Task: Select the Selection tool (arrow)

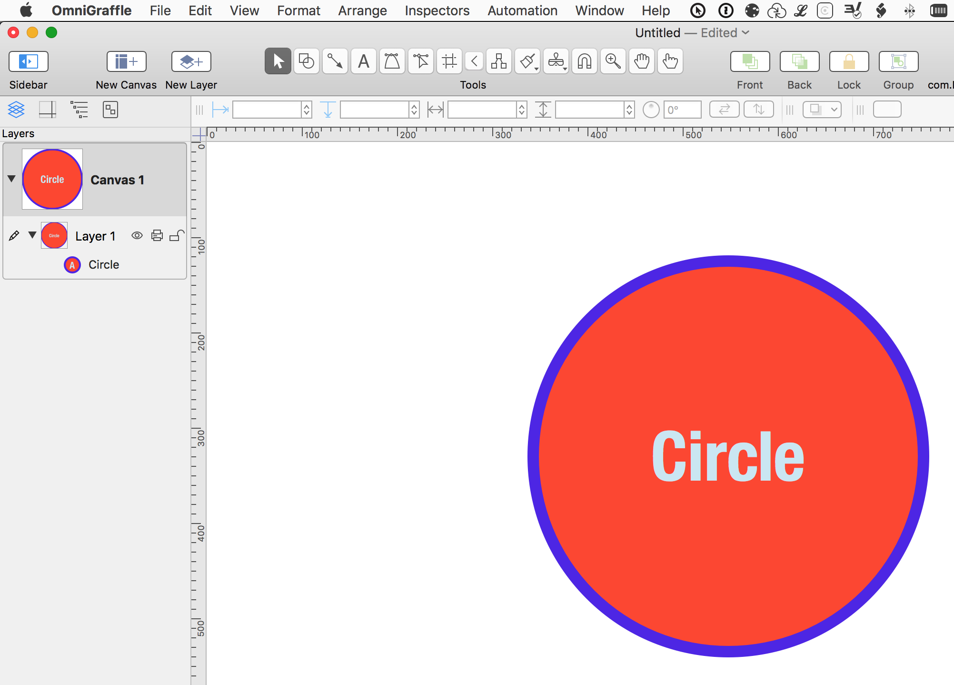Action: (x=278, y=61)
